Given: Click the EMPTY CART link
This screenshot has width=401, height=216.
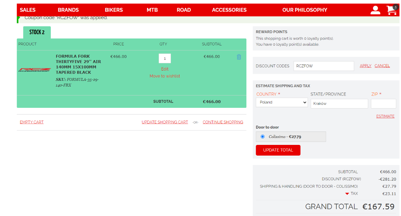Looking at the screenshot, I should click(x=31, y=122).
